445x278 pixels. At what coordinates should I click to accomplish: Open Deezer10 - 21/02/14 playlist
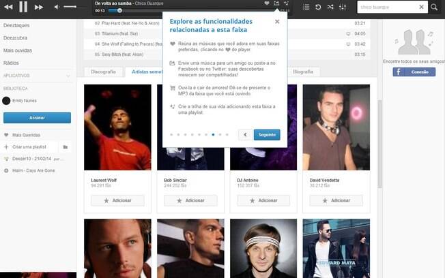pos(32,159)
